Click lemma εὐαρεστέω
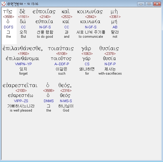The width and height of the screenshot is (163, 162). (21, 96)
